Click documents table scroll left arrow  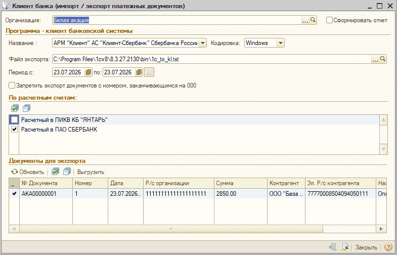click(14, 229)
